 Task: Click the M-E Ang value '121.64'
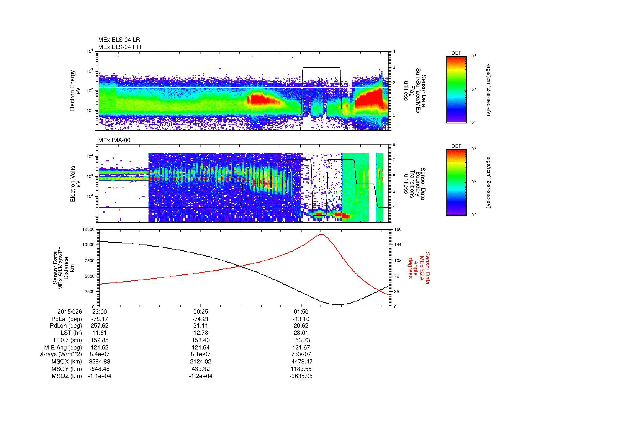[200, 347]
